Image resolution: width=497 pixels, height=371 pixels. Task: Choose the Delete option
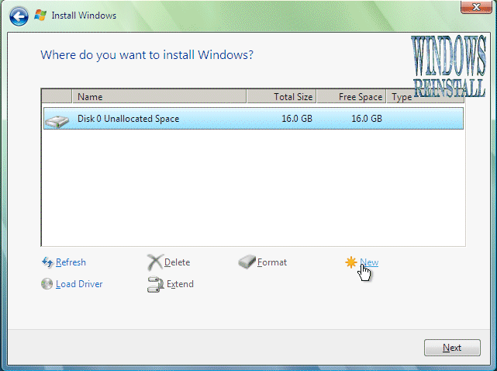pos(178,262)
